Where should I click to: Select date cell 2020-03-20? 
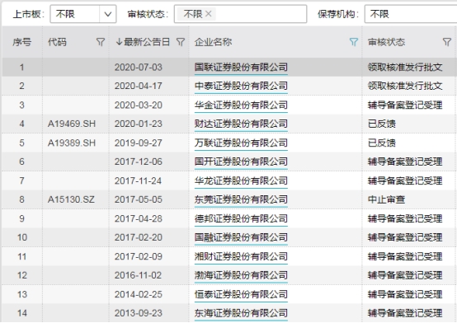click(138, 105)
